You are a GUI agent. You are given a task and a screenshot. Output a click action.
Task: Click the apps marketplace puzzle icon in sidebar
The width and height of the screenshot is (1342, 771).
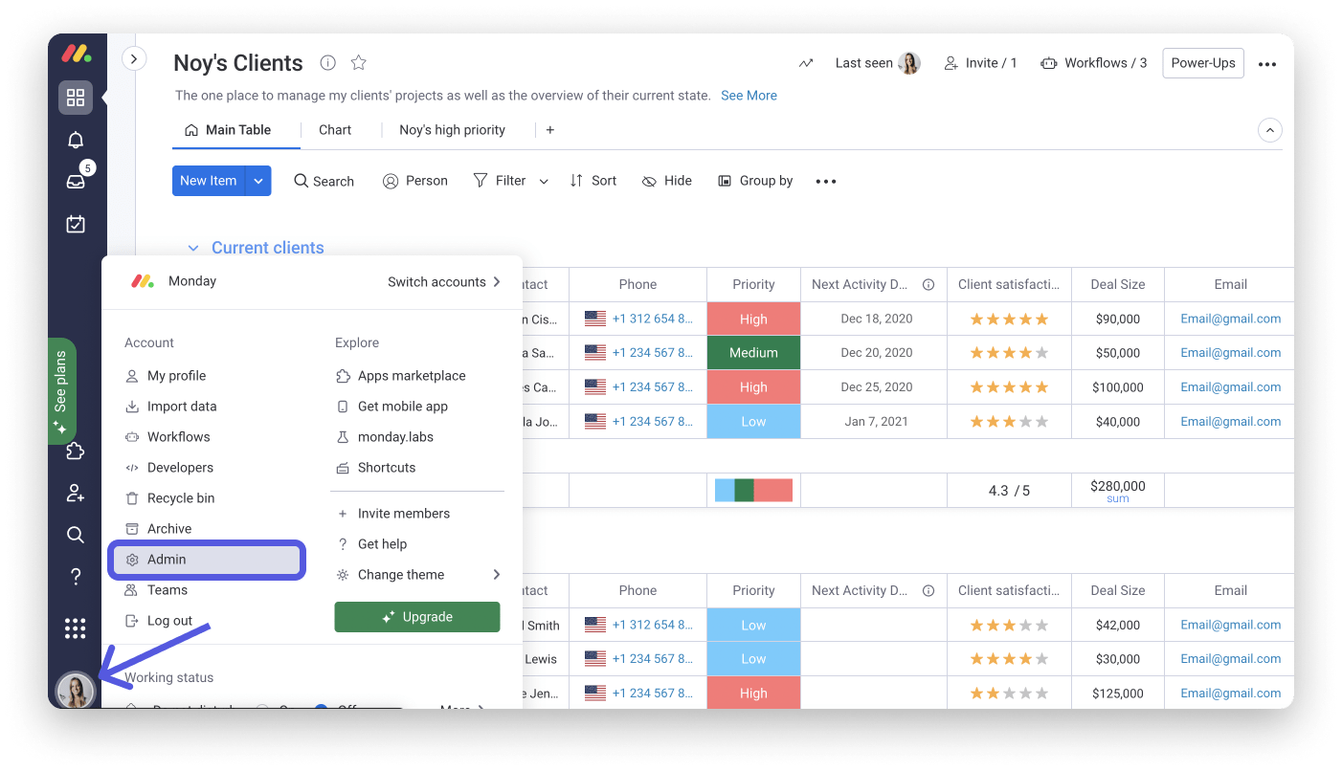tap(75, 450)
